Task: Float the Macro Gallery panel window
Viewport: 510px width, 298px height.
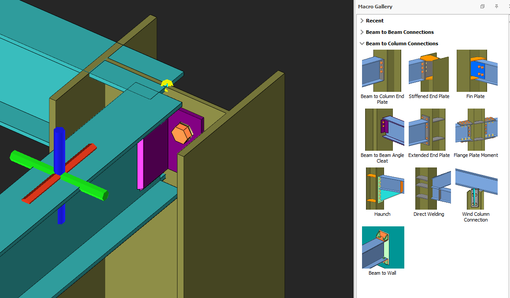Action: pyautogui.click(x=482, y=7)
